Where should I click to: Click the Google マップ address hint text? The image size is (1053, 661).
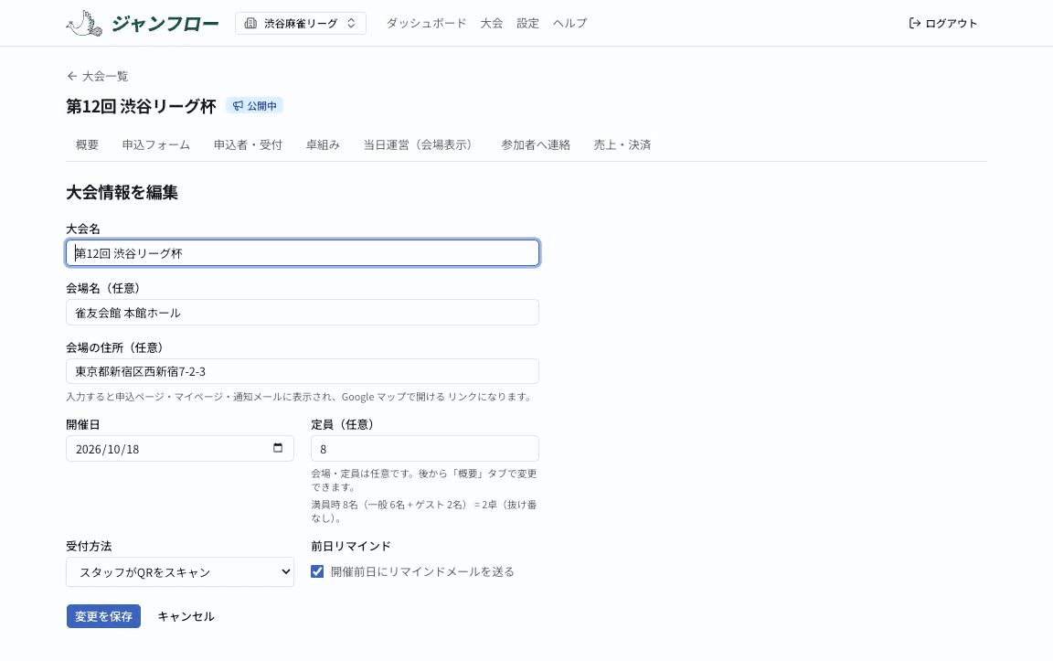[x=300, y=397]
